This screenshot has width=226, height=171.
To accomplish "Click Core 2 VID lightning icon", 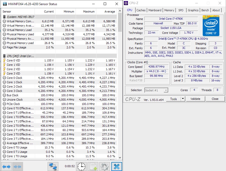I will click(x=4, y=69).
